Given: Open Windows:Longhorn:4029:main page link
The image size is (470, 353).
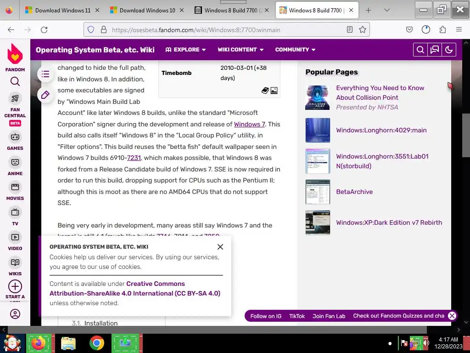Looking at the screenshot, I should pyautogui.click(x=381, y=130).
